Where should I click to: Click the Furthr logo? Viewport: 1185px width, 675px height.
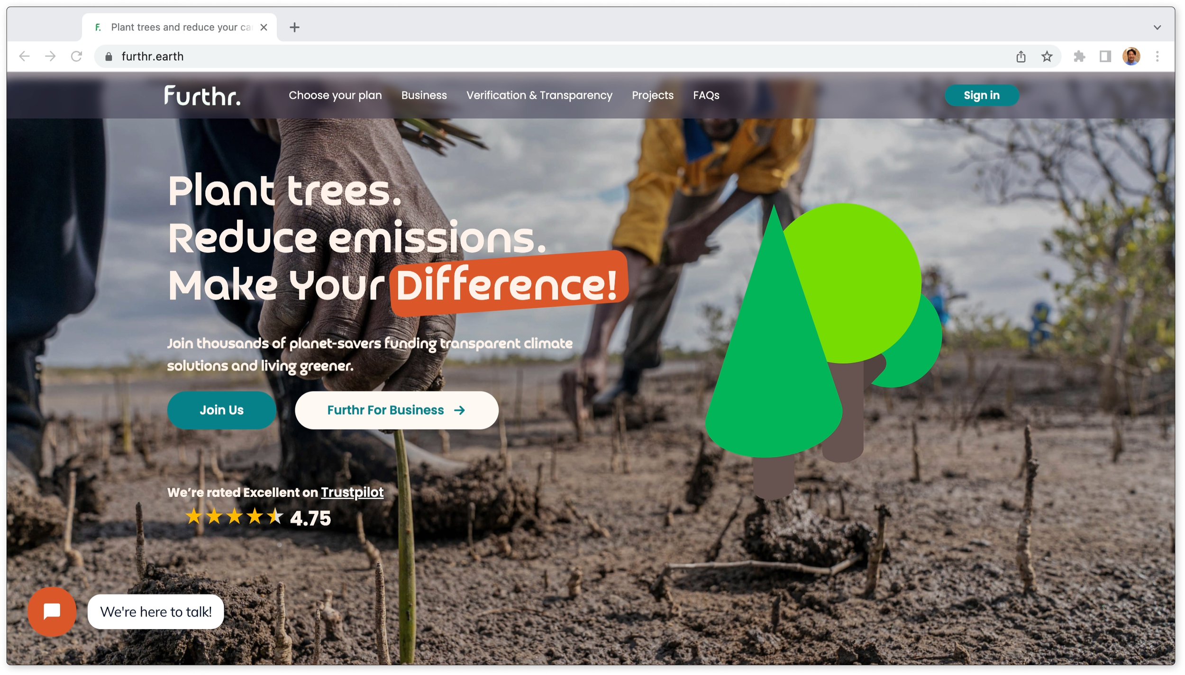[202, 95]
